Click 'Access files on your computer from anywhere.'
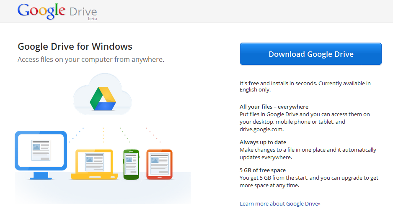 [91, 59]
